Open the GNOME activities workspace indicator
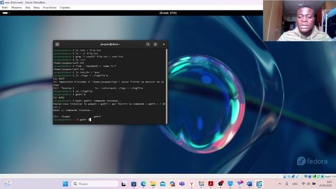This screenshot has height=189, width=336. (x=6, y=13)
